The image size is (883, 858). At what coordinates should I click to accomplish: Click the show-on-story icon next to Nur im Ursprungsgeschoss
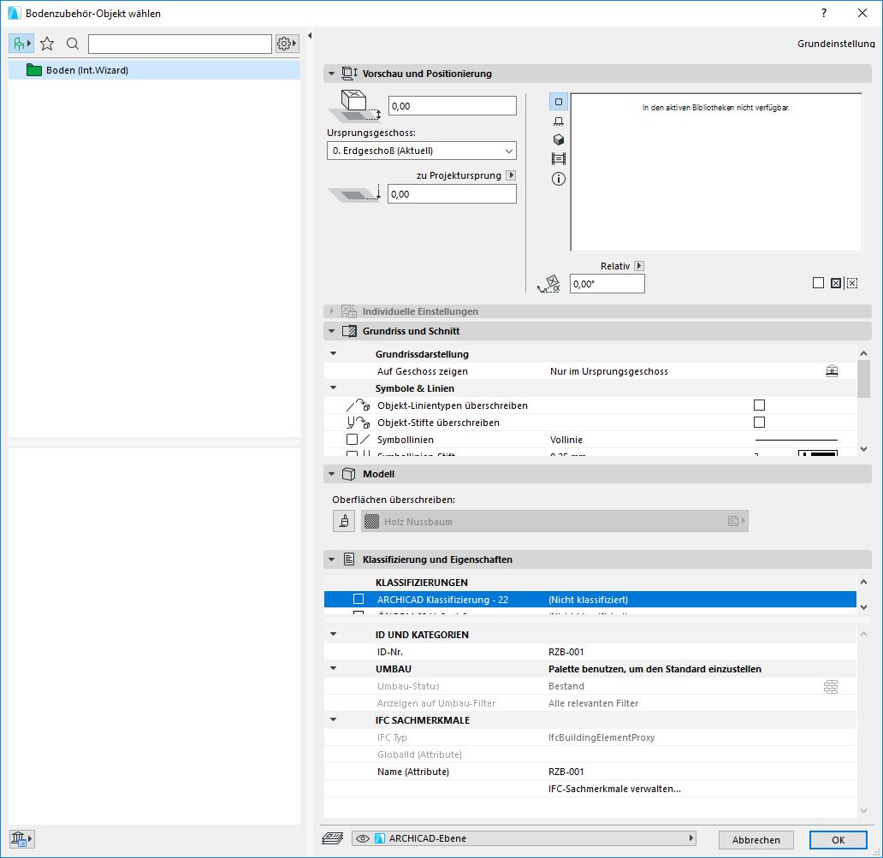click(x=832, y=371)
